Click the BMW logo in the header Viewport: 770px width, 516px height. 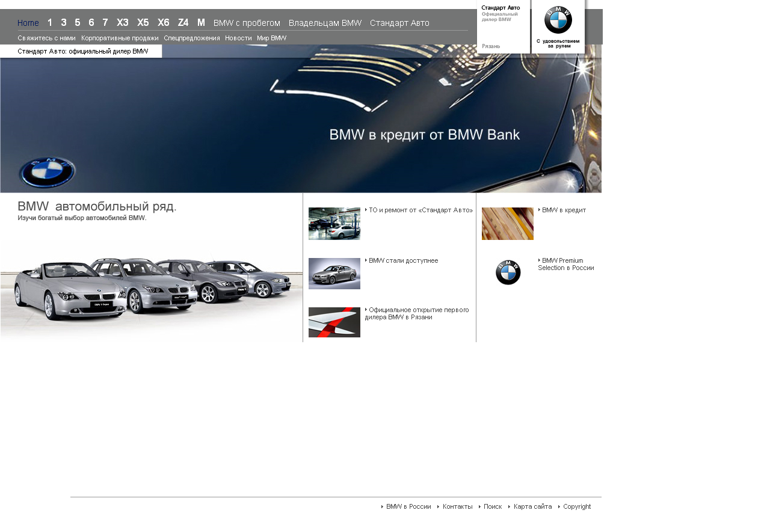558,20
